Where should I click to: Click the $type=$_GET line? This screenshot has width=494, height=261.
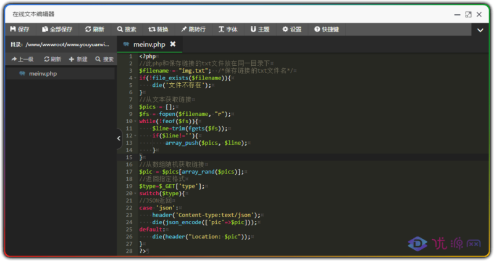[x=172, y=187]
